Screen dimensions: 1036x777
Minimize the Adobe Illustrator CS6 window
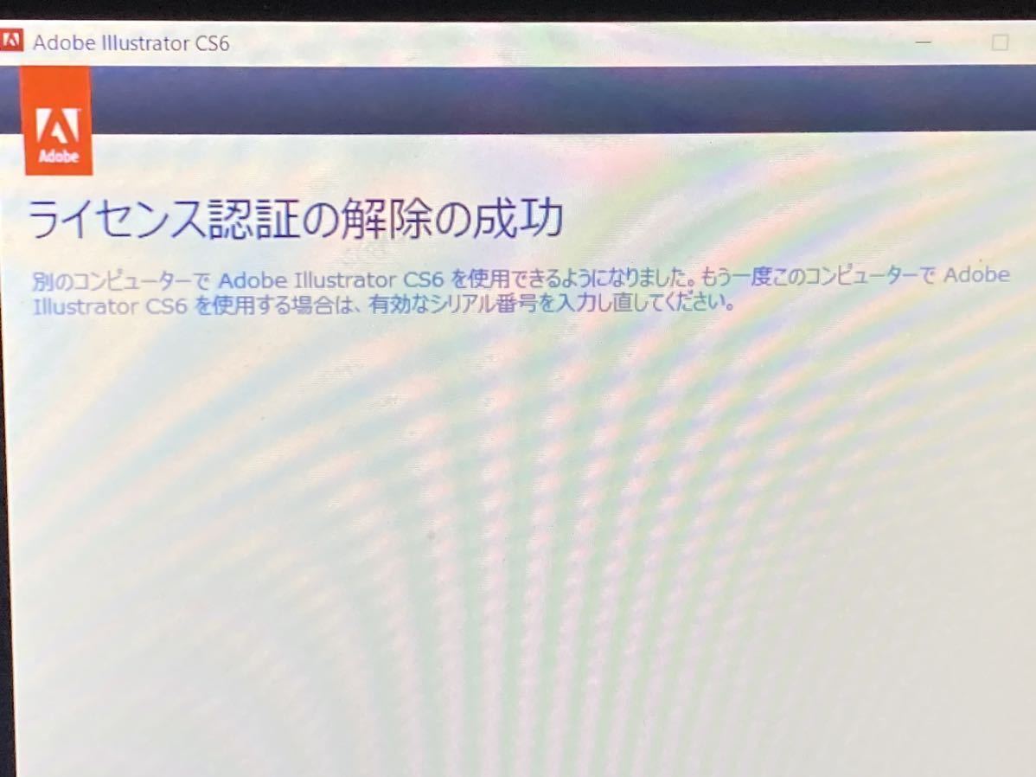[923, 42]
